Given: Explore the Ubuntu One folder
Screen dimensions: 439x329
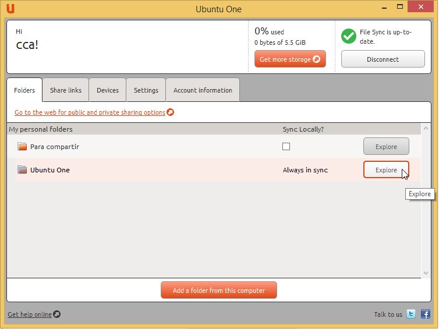Looking at the screenshot, I should coord(386,169).
